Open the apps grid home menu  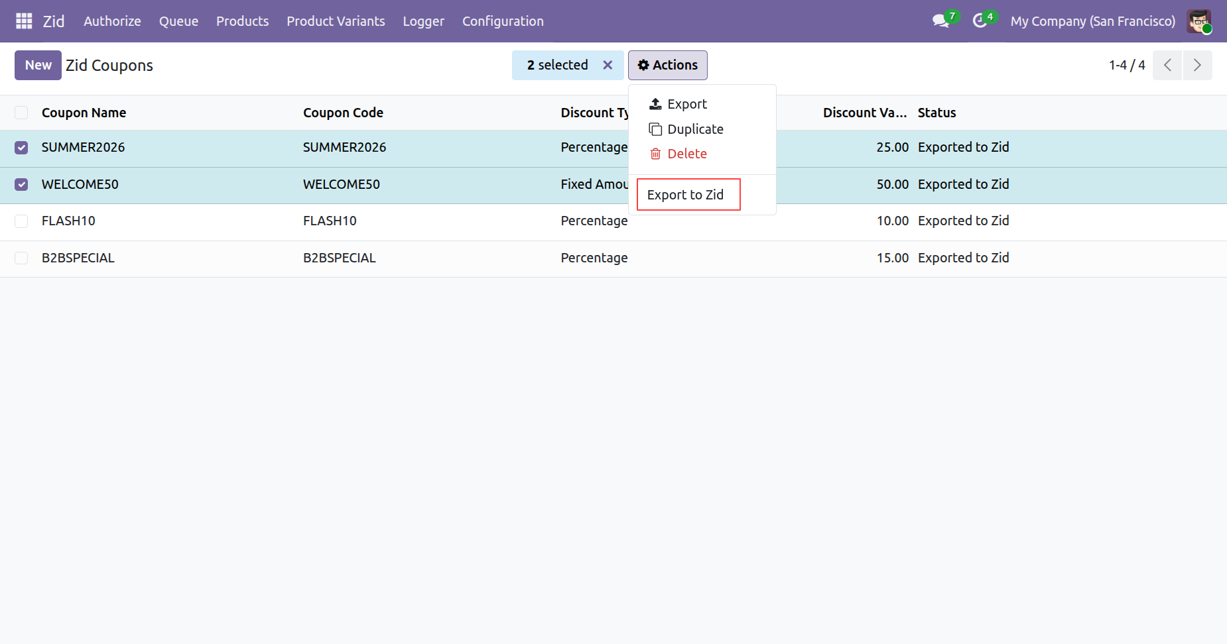pos(24,21)
